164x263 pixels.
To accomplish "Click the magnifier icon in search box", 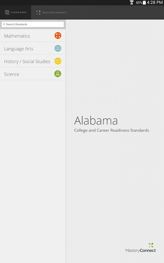I will [x=4, y=24].
